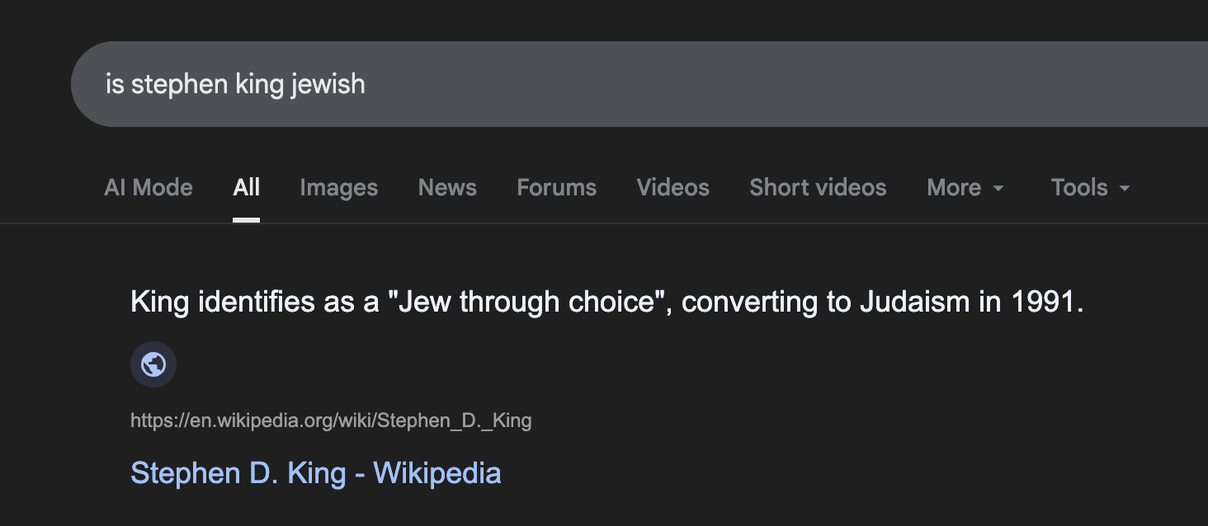Click the triangle arrow beside Tools
The height and width of the screenshot is (526, 1208).
(x=1124, y=189)
